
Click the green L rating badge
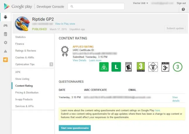[116, 67]
